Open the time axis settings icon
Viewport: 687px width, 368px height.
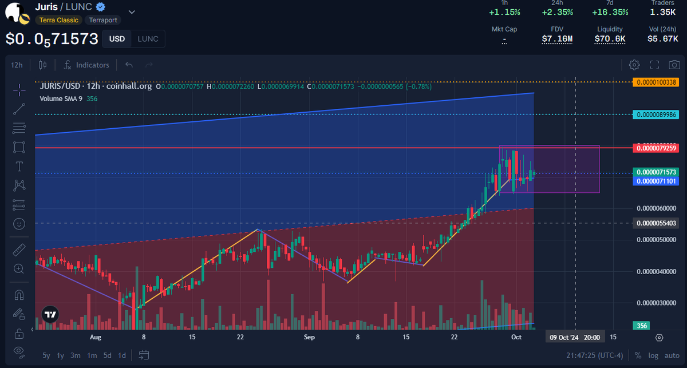659,338
